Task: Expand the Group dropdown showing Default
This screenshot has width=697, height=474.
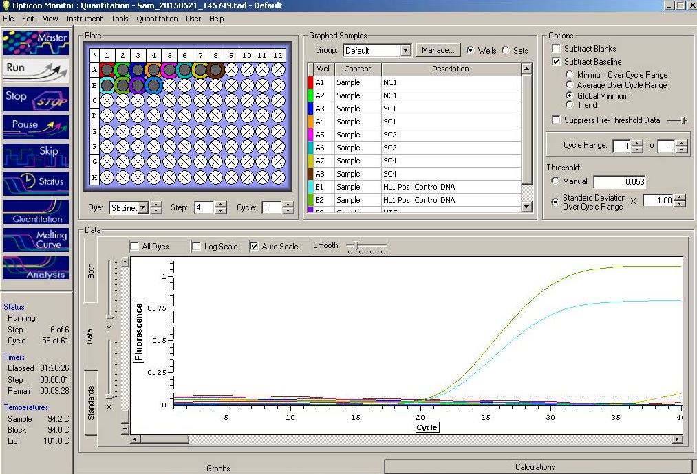Action: tap(405, 50)
